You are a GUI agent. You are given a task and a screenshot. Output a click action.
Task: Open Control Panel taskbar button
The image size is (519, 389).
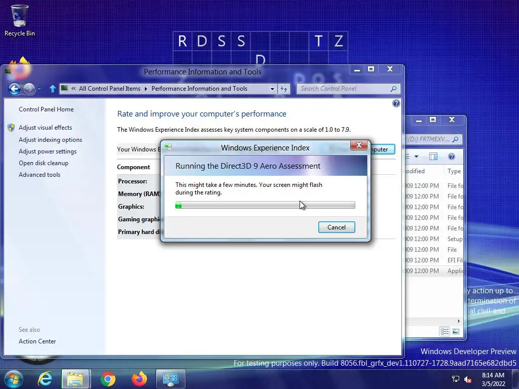(171, 379)
